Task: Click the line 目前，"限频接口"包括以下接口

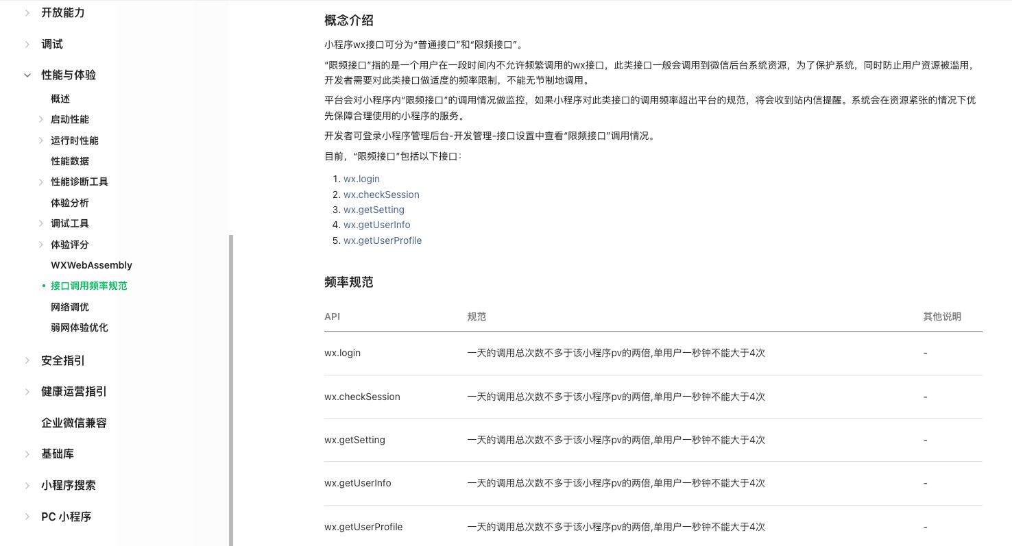Action: pyautogui.click(x=394, y=156)
